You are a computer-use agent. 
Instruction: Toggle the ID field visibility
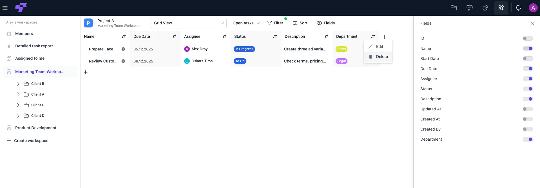[528, 38]
